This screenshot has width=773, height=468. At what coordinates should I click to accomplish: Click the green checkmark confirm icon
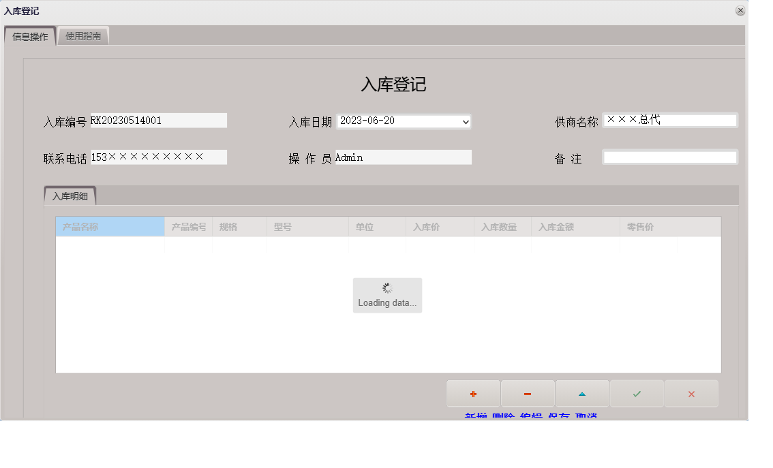point(636,393)
